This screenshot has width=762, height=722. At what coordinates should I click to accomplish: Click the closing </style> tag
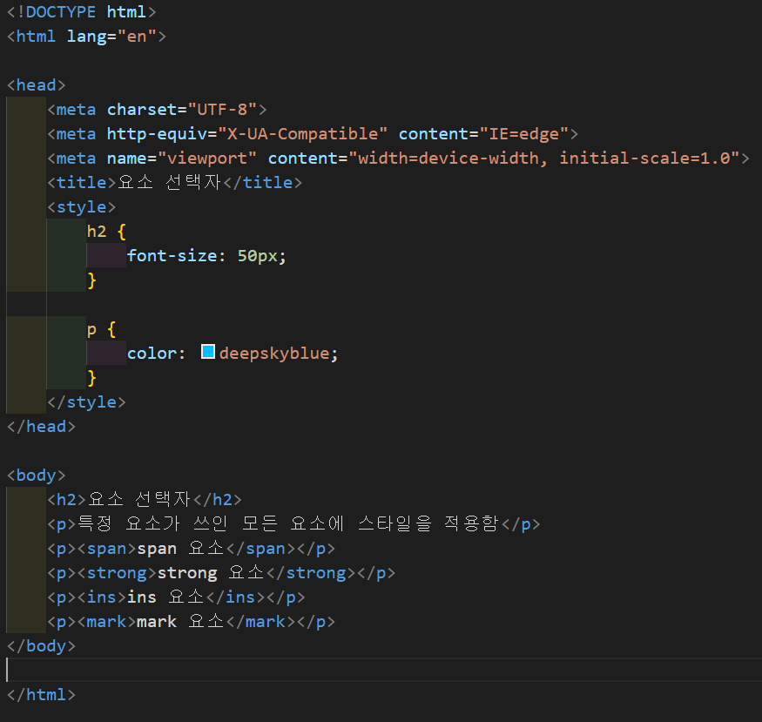point(86,401)
